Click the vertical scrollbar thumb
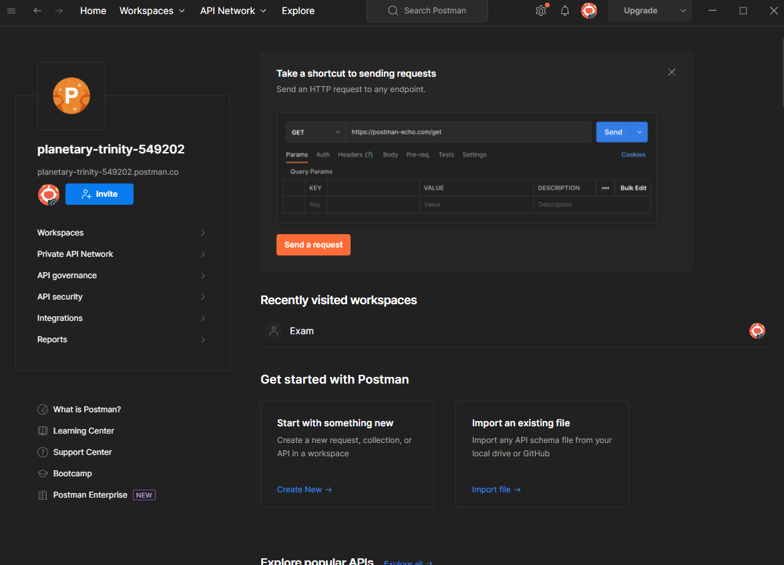Viewport: 784px width, 565px height. [x=782, y=73]
